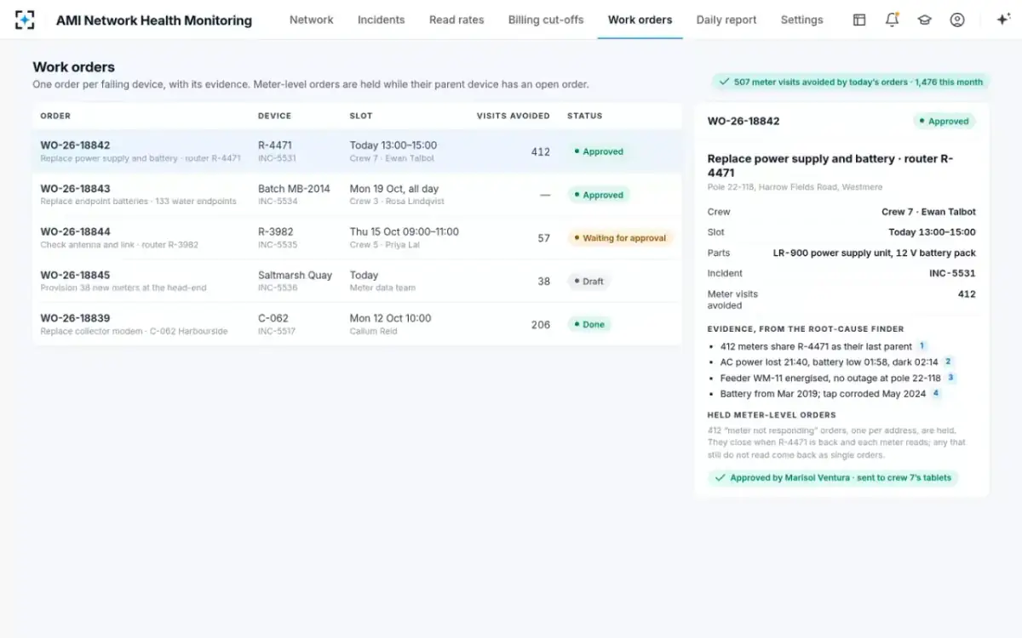The image size is (1022, 638).
Task: Click slot Mon 12 Oct 10:00
Action: (390, 318)
